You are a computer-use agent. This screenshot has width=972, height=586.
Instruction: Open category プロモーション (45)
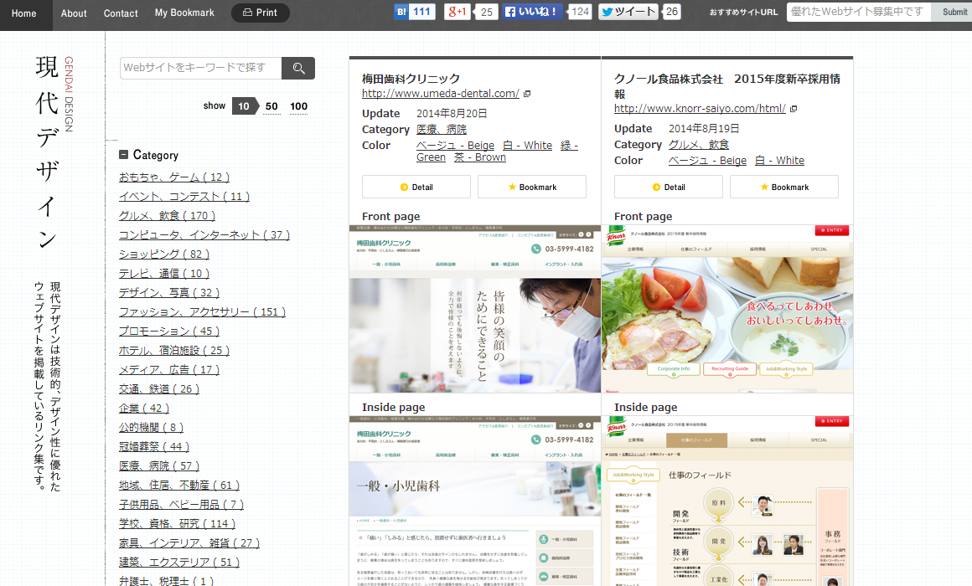pos(169,332)
